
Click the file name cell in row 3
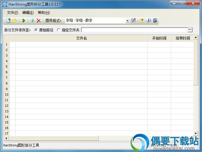point(81,55)
